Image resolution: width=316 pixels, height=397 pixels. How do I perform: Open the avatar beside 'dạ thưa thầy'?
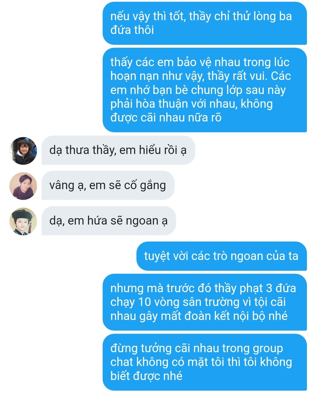pos(23,150)
